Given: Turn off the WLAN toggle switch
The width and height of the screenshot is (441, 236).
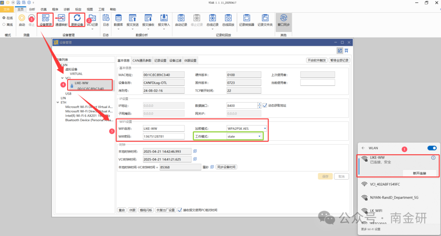Looking at the screenshot, I should tap(432, 148).
